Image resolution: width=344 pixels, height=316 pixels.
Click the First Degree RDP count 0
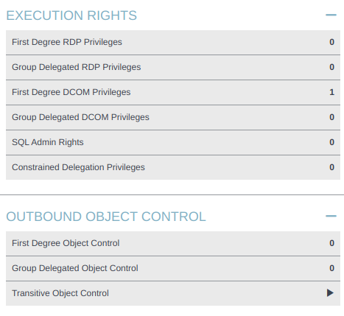[331, 42]
